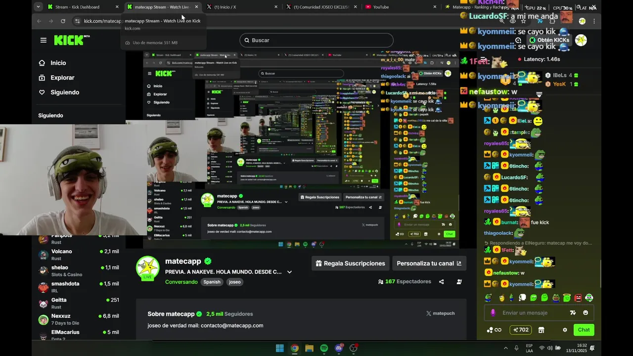
Task: Open smashdota channel in sidebar
Action: 79,287
